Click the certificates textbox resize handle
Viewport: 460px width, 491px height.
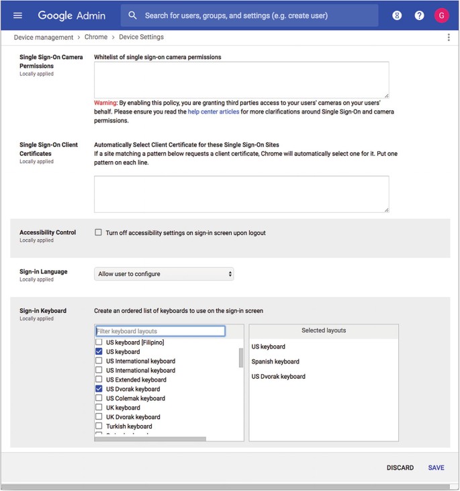point(386,210)
